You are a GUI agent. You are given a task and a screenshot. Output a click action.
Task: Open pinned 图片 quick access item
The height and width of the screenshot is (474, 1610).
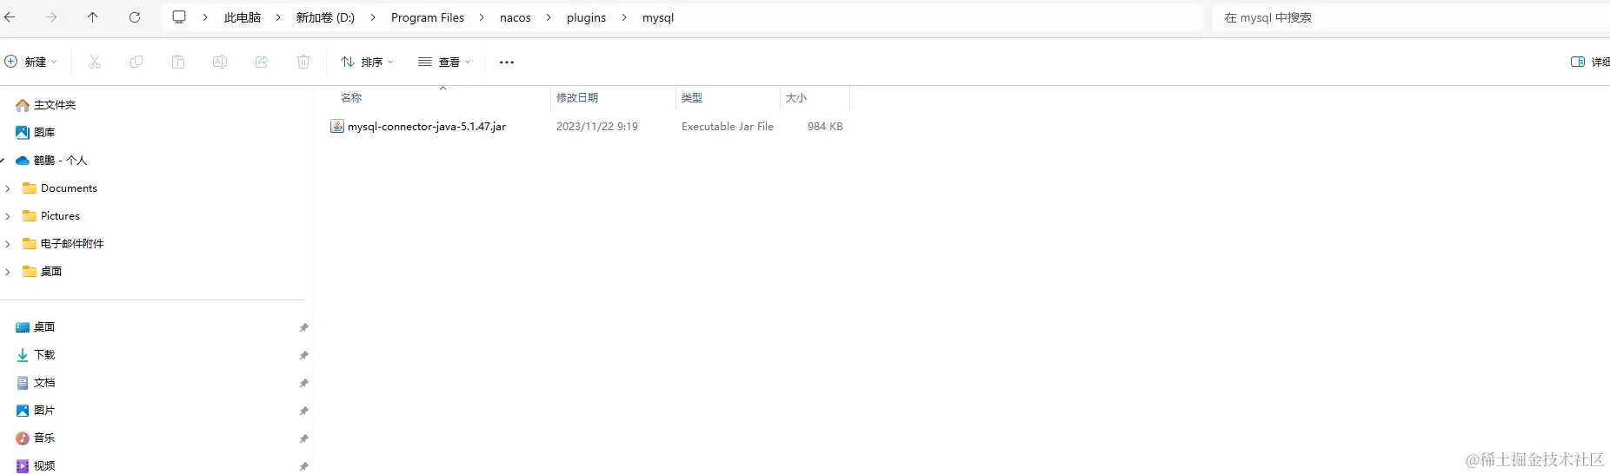(x=44, y=411)
